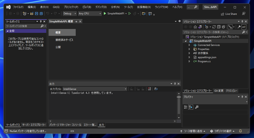The width and height of the screenshot is (254, 138).
Task: Open the ファイル(F) menu
Action: coord(18,7)
